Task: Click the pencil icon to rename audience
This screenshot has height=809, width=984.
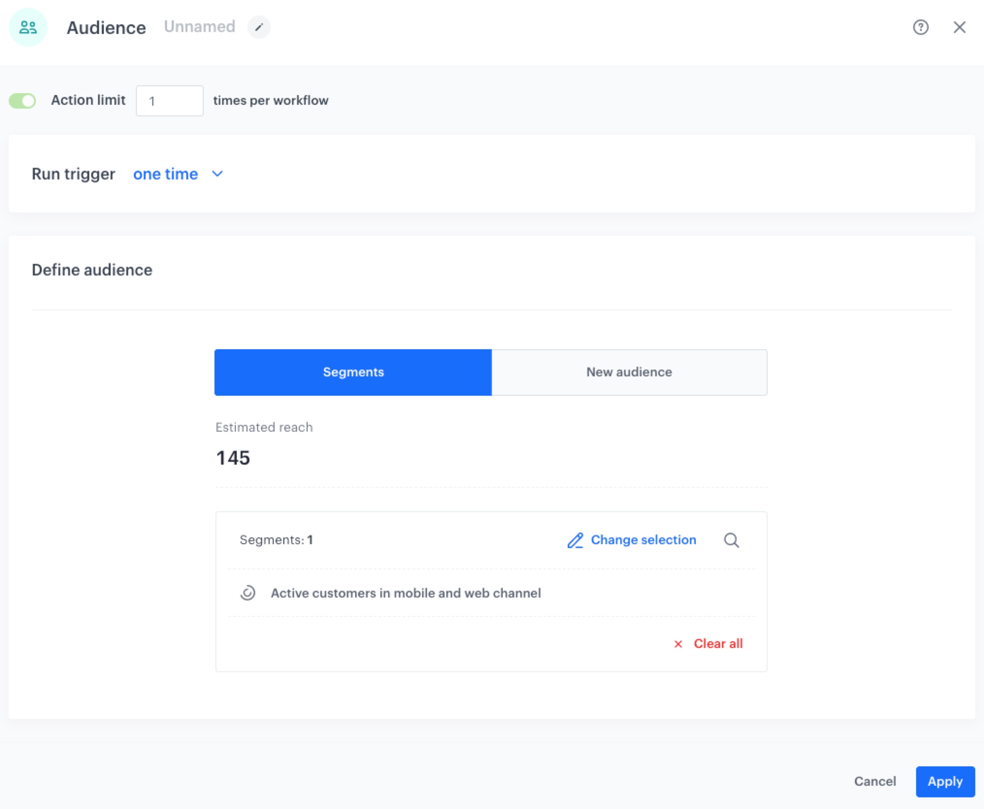Action: pos(259,27)
